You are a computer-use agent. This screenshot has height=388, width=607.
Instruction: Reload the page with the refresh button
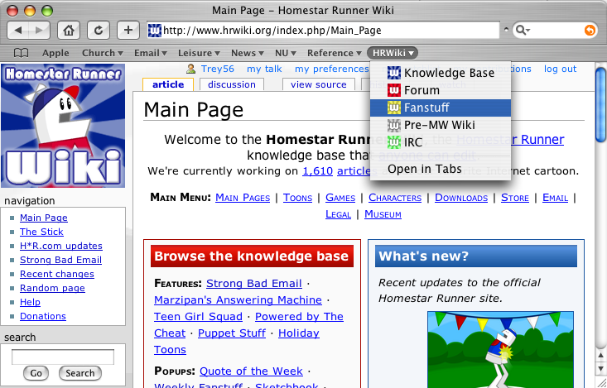point(99,31)
